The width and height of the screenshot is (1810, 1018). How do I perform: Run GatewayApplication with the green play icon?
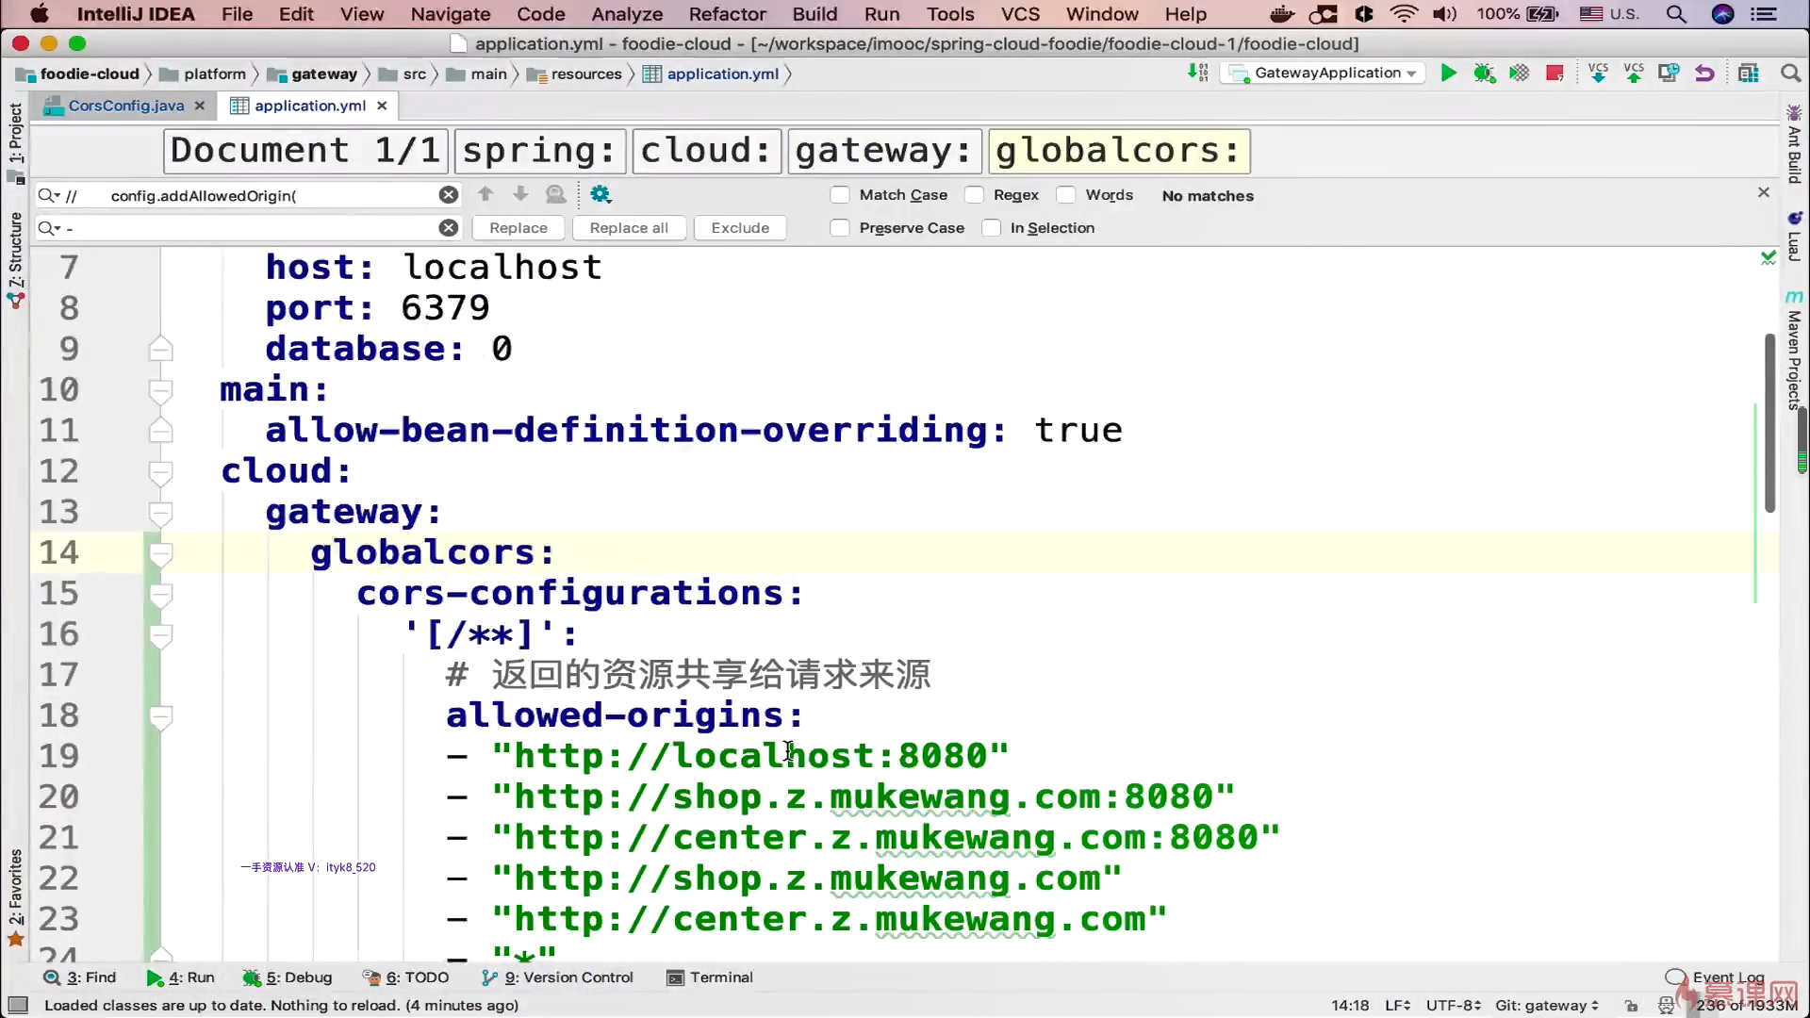[1448, 74]
